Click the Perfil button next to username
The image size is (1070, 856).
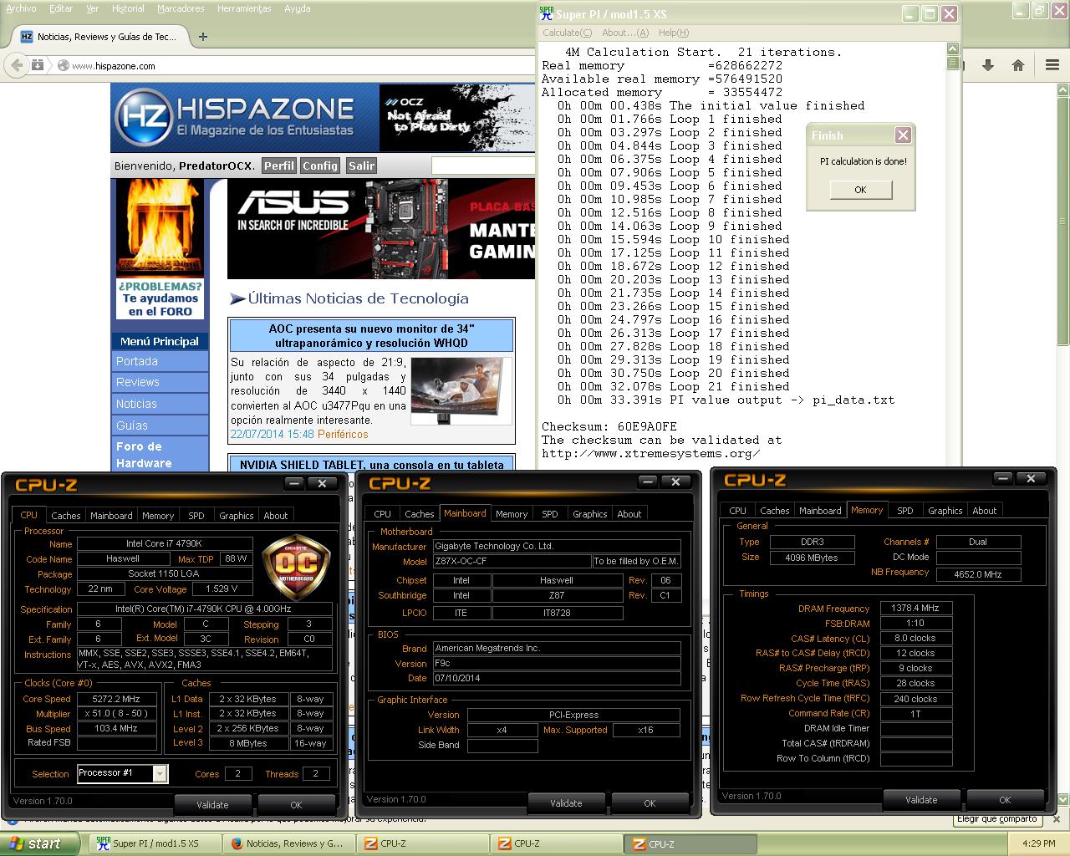pyautogui.click(x=278, y=166)
